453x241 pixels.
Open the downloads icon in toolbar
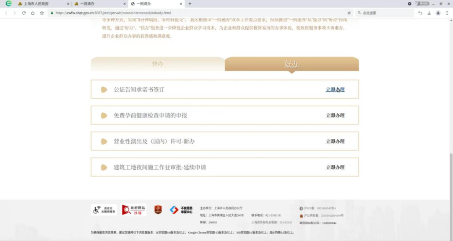coord(429,13)
